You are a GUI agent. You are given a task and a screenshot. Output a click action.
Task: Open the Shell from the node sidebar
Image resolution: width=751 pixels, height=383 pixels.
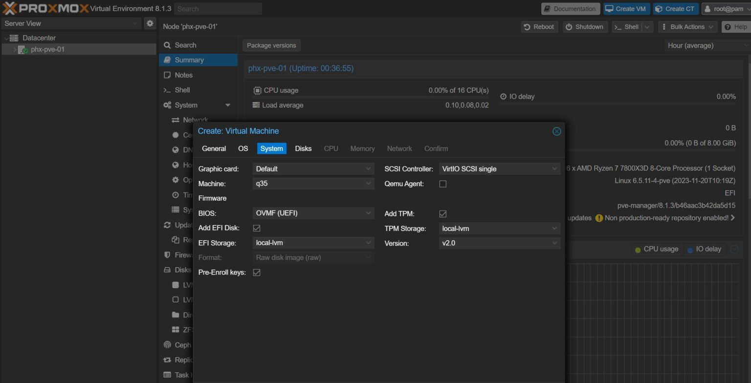(x=183, y=89)
